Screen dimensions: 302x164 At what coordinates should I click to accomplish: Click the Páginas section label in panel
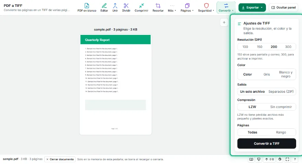pyautogui.click(x=243, y=125)
